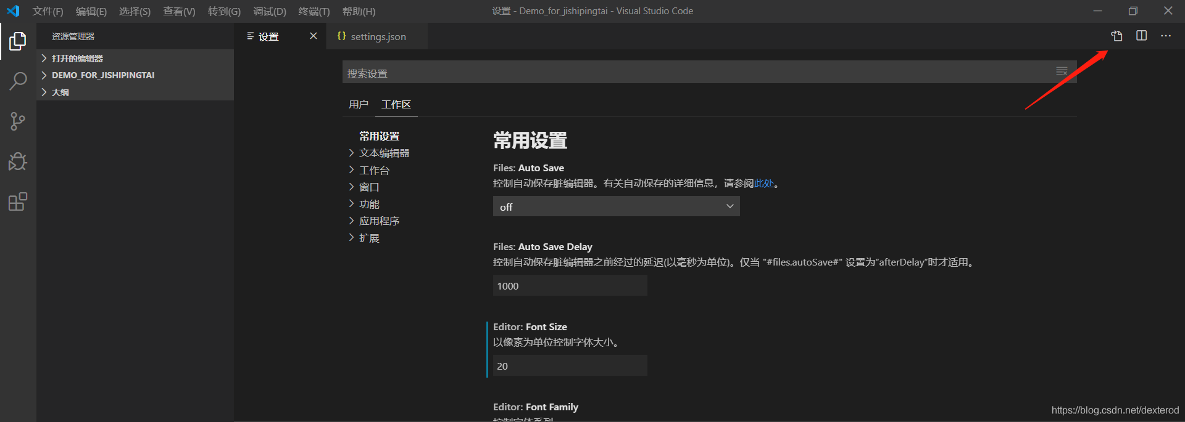Follow the 此处 link for auto save
The height and width of the screenshot is (422, 1185).
[x=764, y=184]
